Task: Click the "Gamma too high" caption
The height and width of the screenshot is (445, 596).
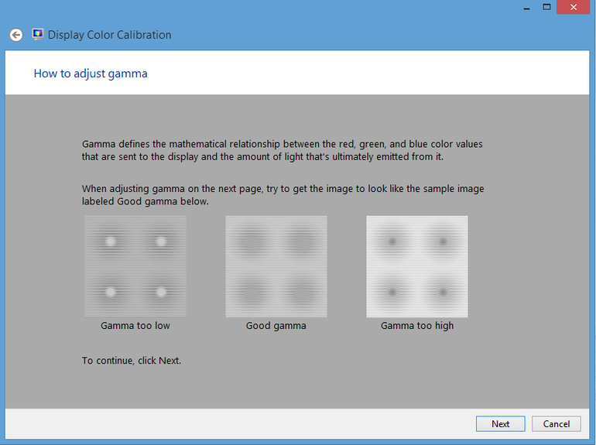Action: (x=417, y=326)
